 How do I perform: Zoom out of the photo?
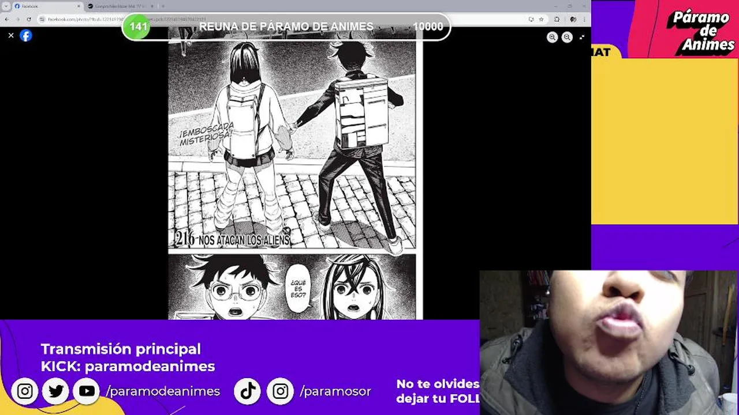pos(567,37)
